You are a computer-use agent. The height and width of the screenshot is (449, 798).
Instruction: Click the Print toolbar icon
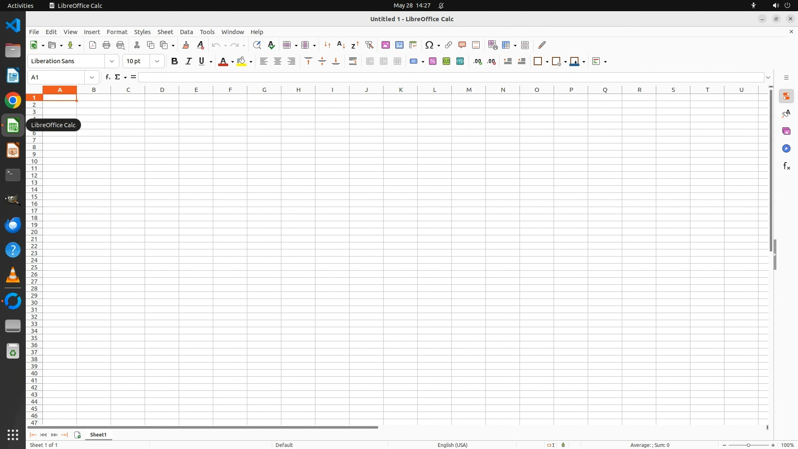click(x=106, y=45)
